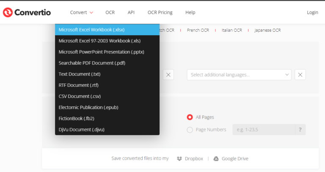Click the Dropbox icon

pyautogui.click(x=179, y=158)
